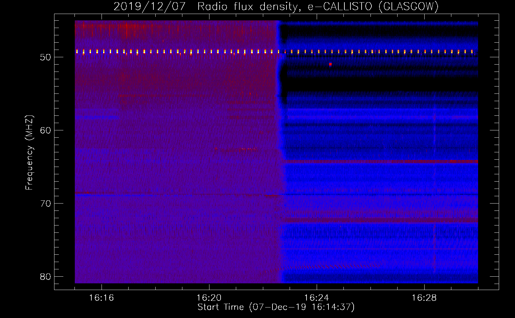Click the '60' frequency tick label
The height and width of the screenshot is (318, 515).
click(46, 130)
